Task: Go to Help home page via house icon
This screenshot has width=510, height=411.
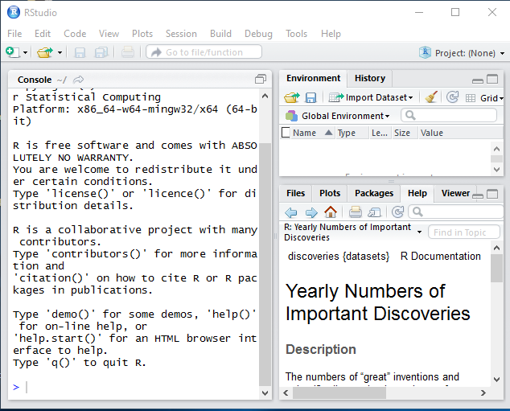Action: 330,212
